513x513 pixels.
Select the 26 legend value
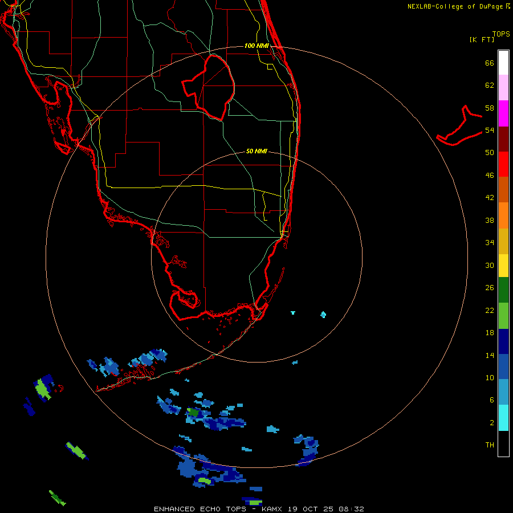[x=490, y=288]
